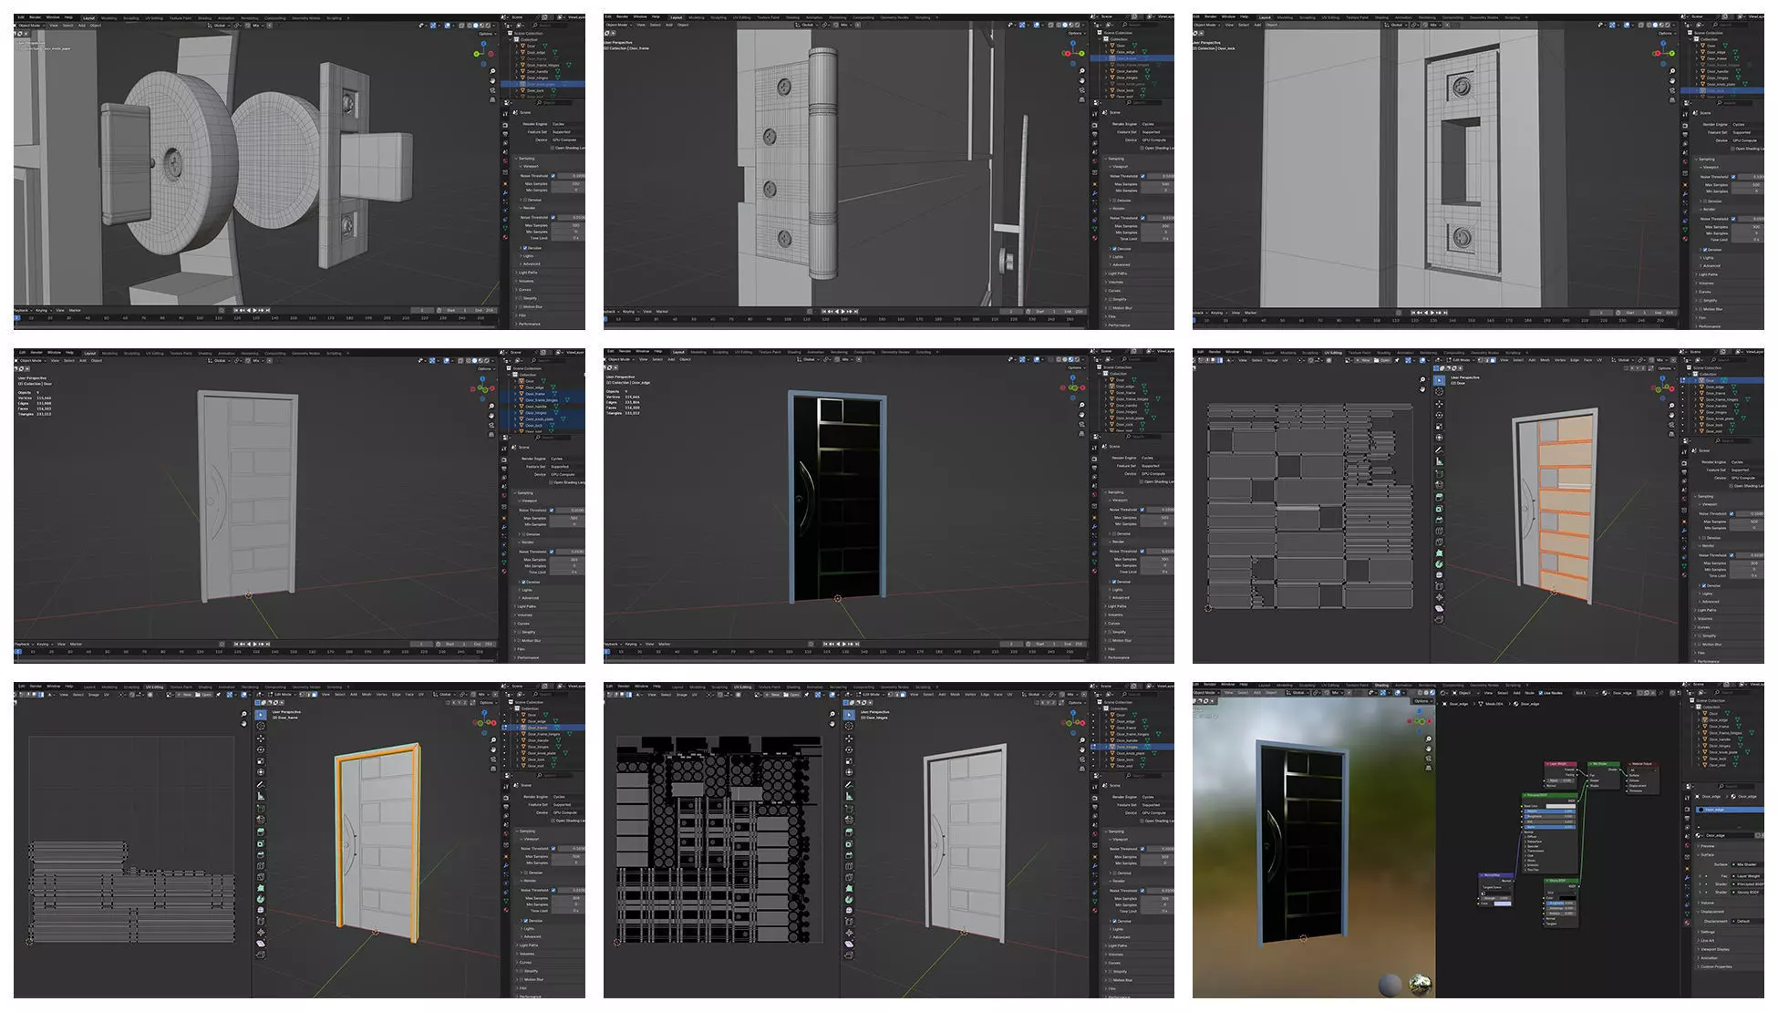Choose the Measure tool in orange-panel door screenshot
Image resolution: width=1778 pixels, height=1012 pixels.
(x=1439, y=461)
